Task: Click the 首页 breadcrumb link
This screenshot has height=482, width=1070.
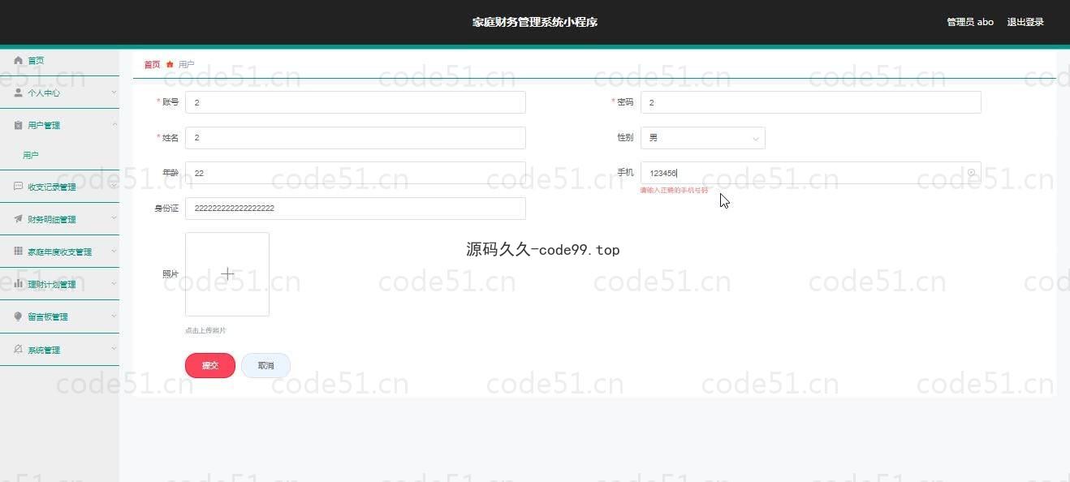Action: pos(152,64)
